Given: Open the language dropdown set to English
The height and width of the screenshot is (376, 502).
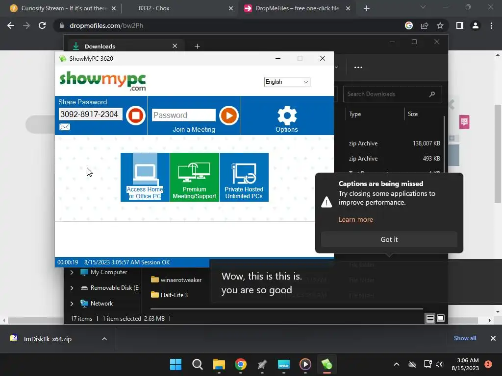Looking at the screenshot, I should tap(287, 82).
